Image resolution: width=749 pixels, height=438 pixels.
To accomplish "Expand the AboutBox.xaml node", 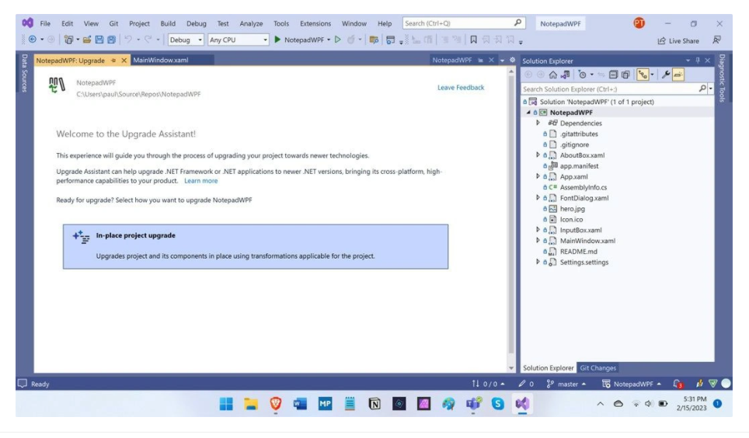I will (x=538, y=155).
